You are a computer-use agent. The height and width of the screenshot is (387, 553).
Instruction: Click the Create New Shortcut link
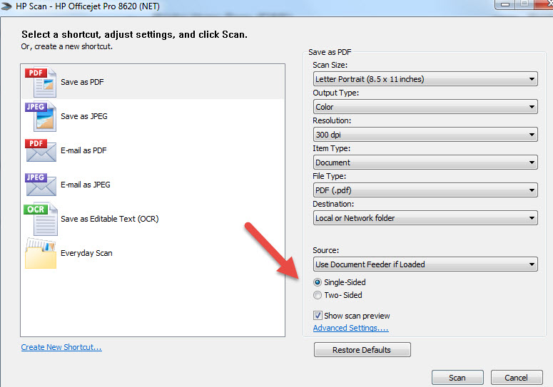[61, 347]
